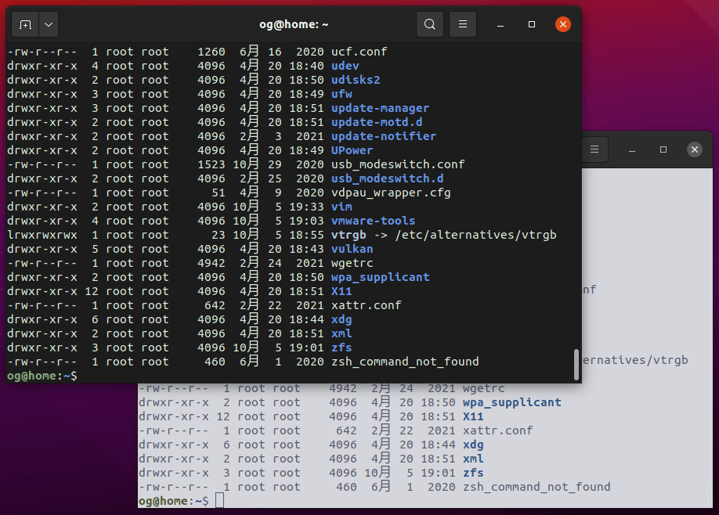Click 'usb_modeswitch.d' directory entry
Screen dimensions: 719x515
(x=388, y=178)
